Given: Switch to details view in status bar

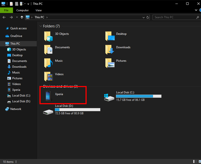Looking at the screenshot, I should pyautogui.click(x=195, y=161).
